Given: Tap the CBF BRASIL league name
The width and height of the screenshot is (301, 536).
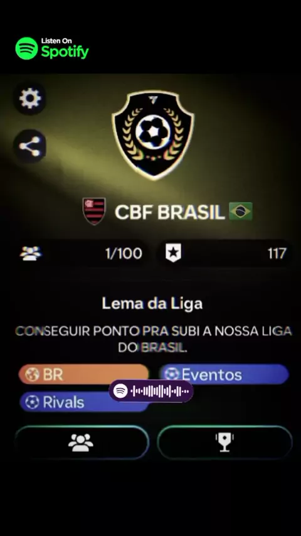Looking at the screenshot, I should pyautogui.click(x=169, y=212).
